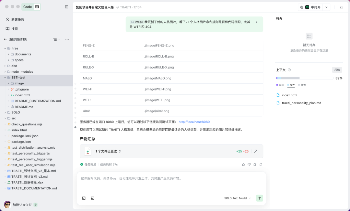Viewport: 350px width, 211px height.
Task: Click the green send arrow button
Action: coord(259,198)
